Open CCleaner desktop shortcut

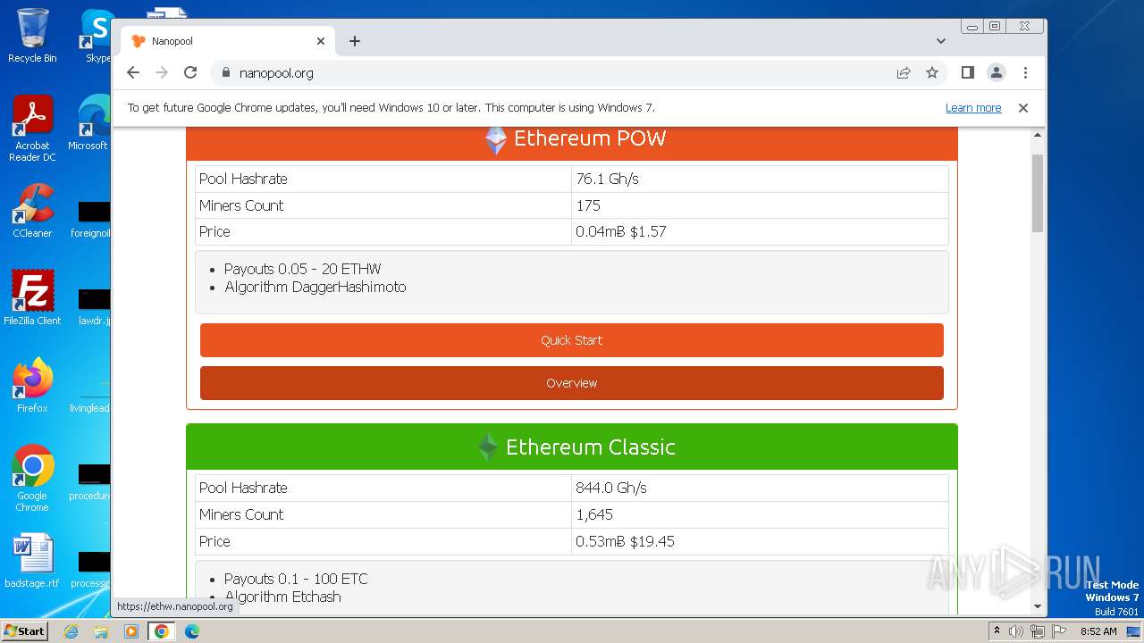tap(32, 211)
